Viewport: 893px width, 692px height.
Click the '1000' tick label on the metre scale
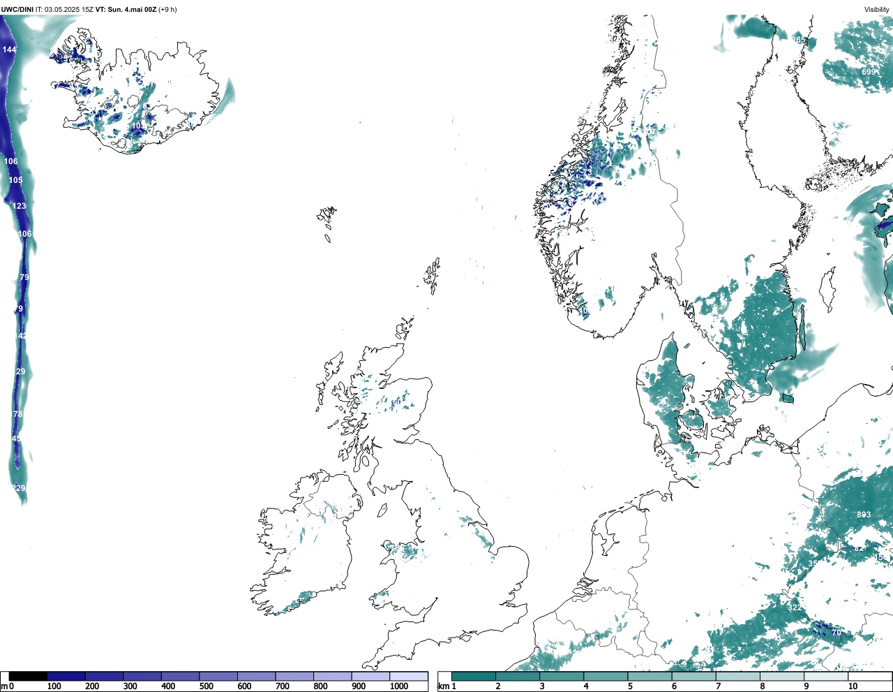point(399,686)
